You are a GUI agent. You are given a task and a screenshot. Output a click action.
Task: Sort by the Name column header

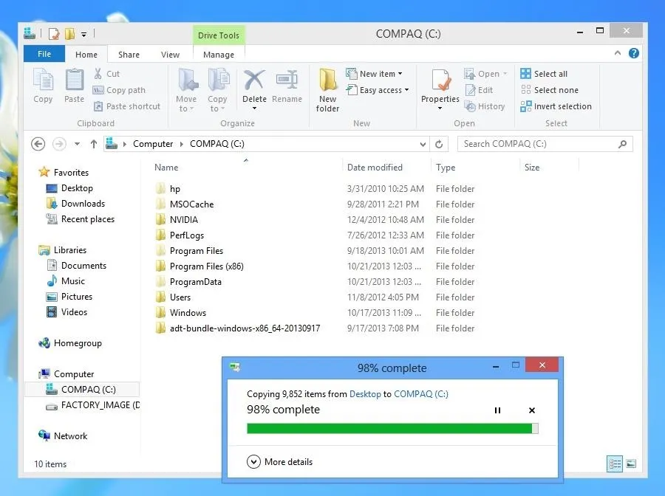[x=166, y=168]
